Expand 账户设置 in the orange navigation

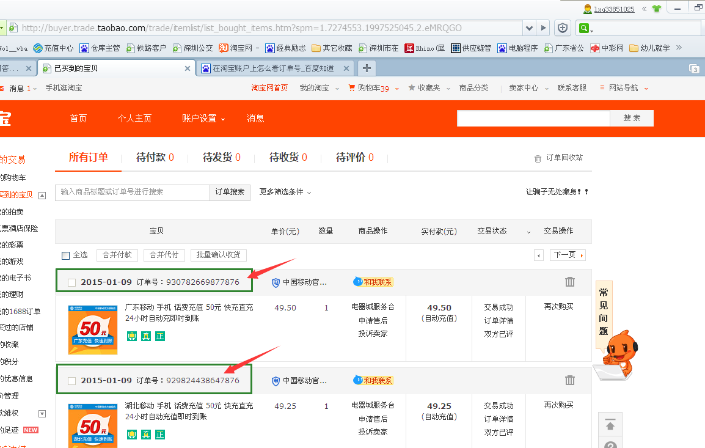[x=203, y=119]
